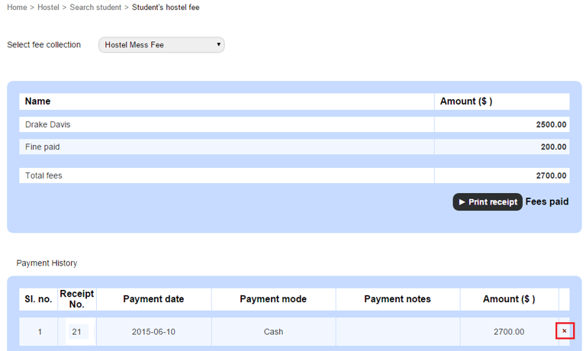This screenshot has height=351, width=586.
Task: Click the 2015-06-10 payment date cell
Action: click(153, 332)
